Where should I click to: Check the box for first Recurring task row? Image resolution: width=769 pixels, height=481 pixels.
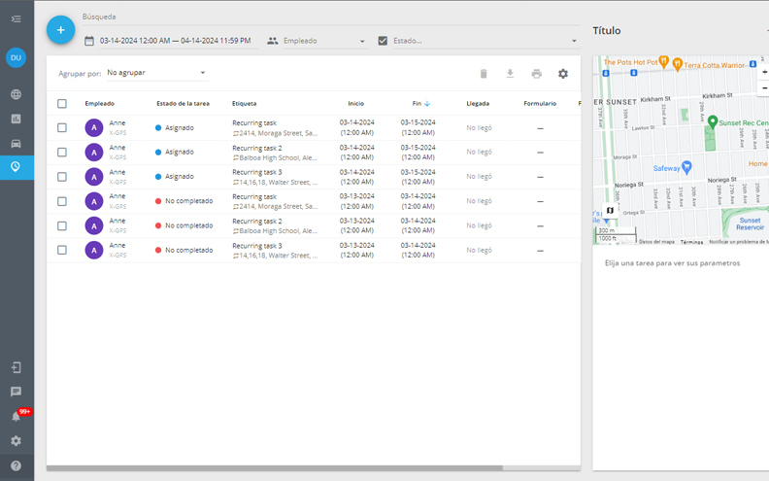[x=62, y=127]
